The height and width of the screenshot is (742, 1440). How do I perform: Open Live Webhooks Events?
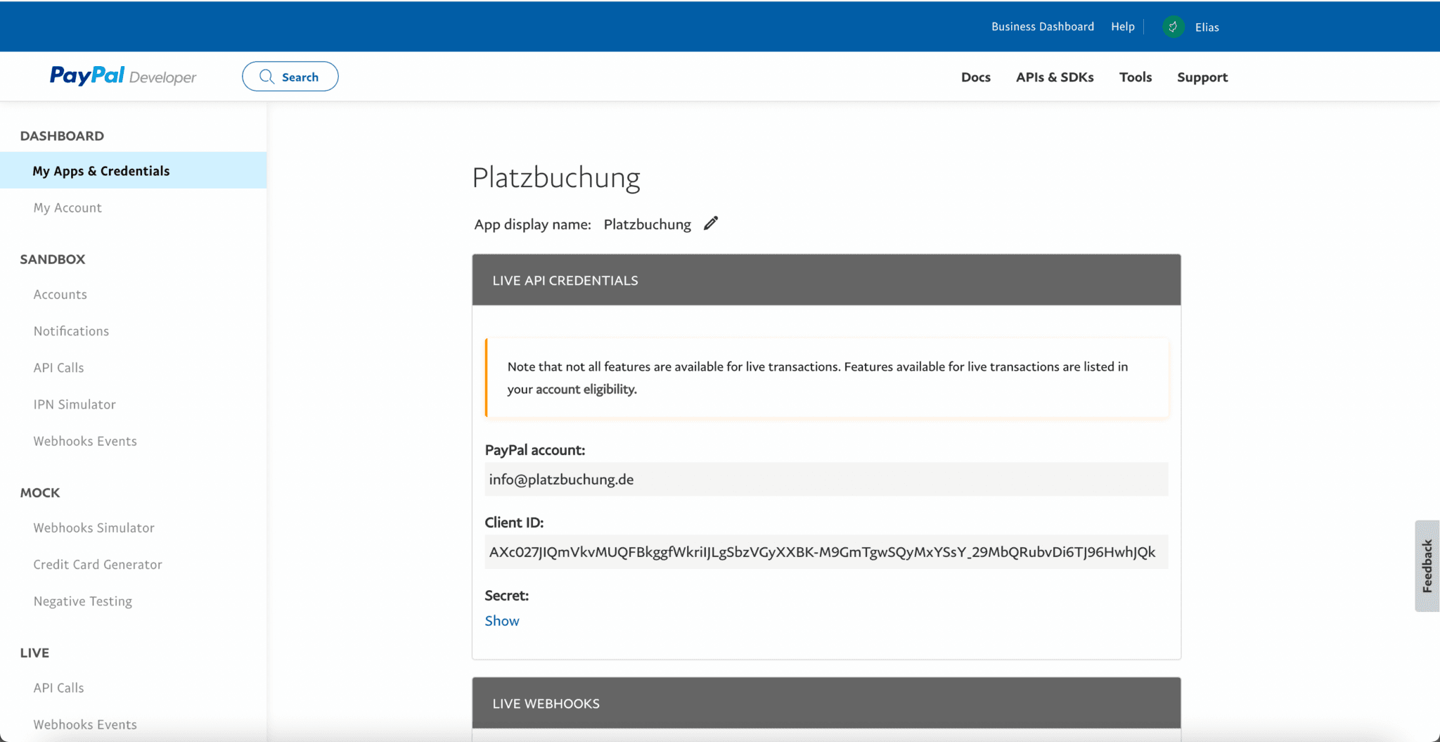[x=85, y=724]
